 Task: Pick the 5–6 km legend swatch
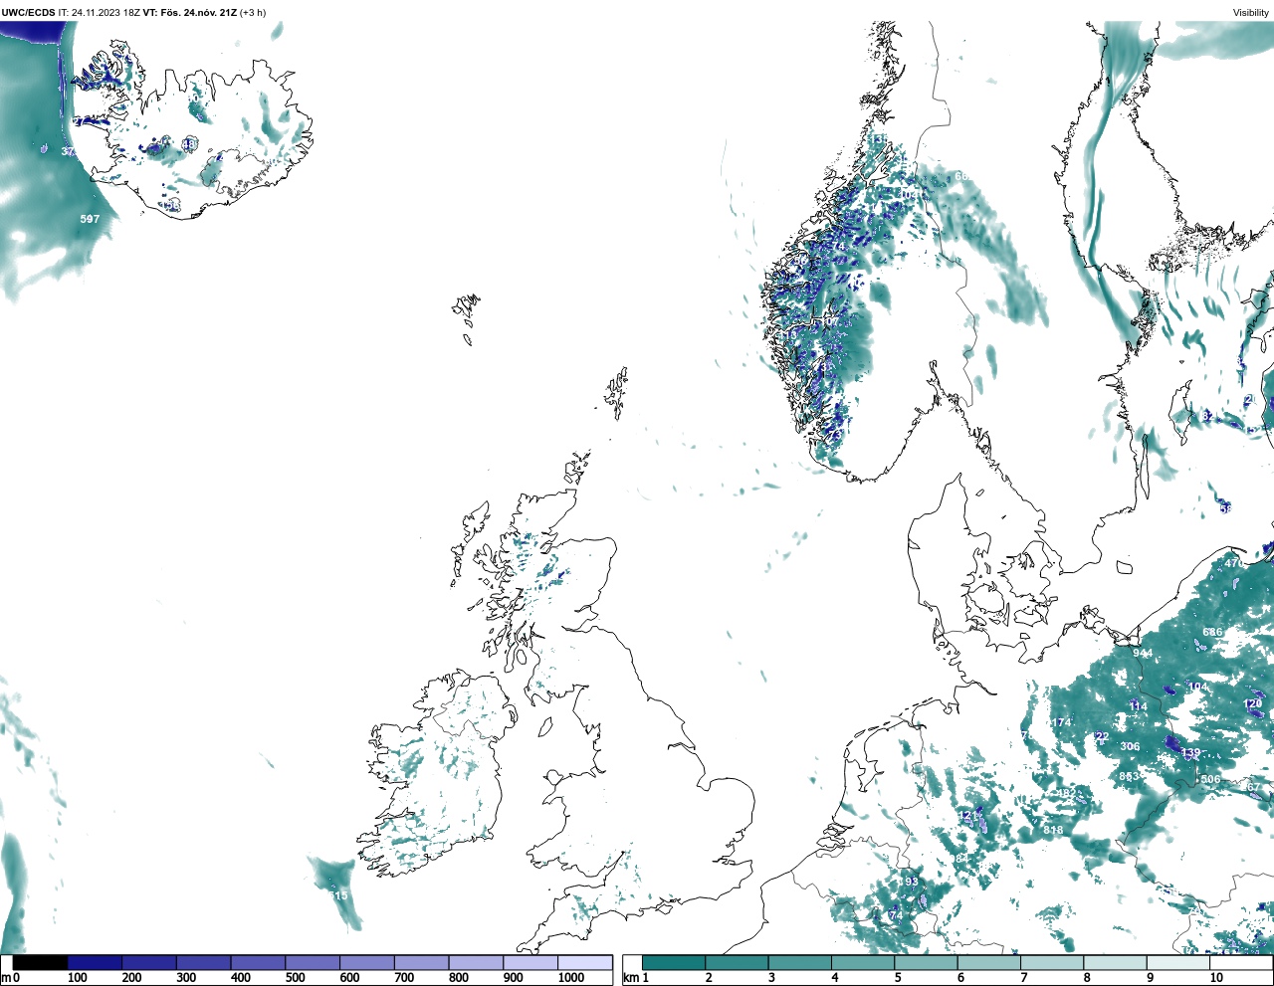pyautogui.click(x=926, y=963)
